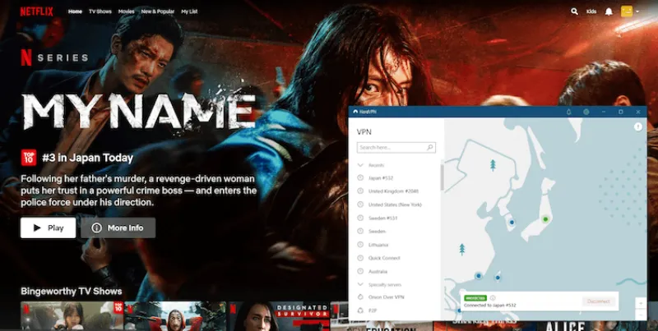
Task: Collapse the Specialty servers section
Action: pos(360,284)
